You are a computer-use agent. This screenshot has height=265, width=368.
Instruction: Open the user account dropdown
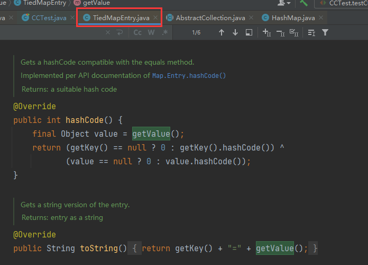click(284, 3)
